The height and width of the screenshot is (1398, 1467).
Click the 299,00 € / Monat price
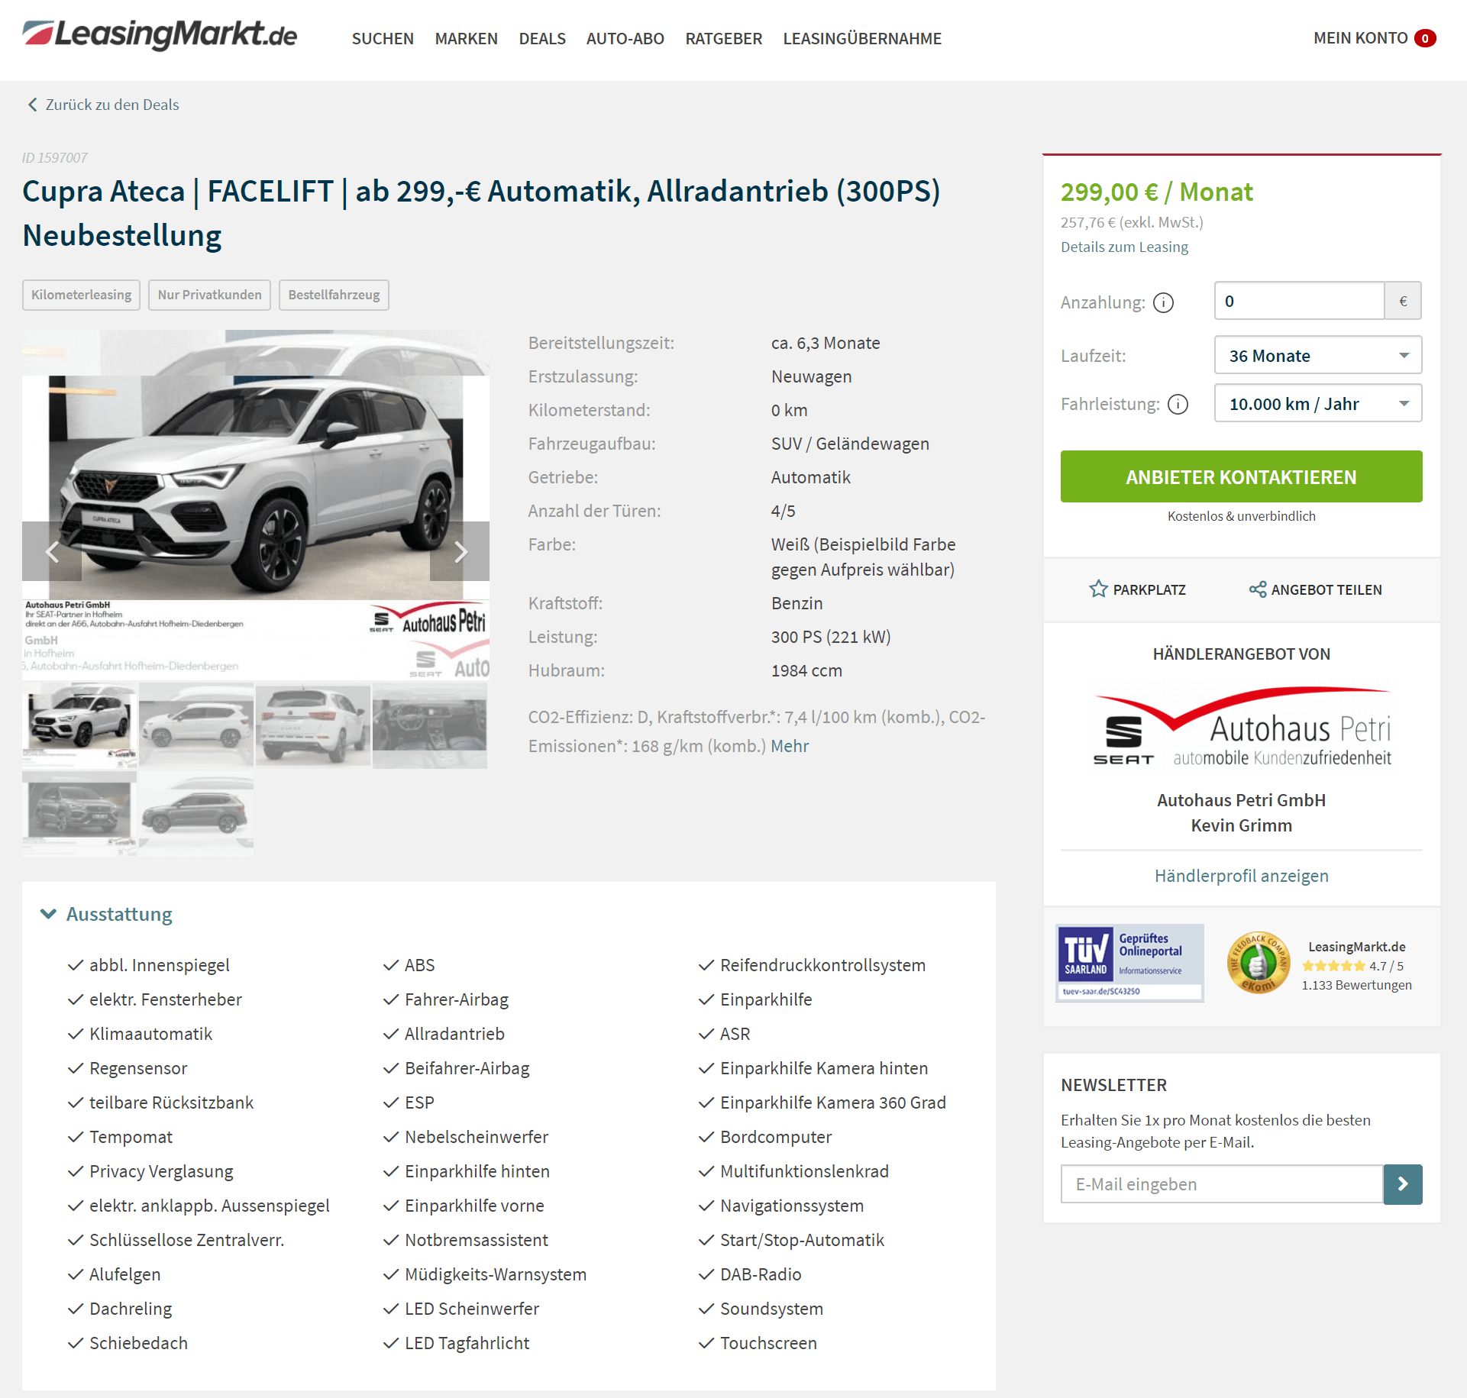click(1156, 192)
